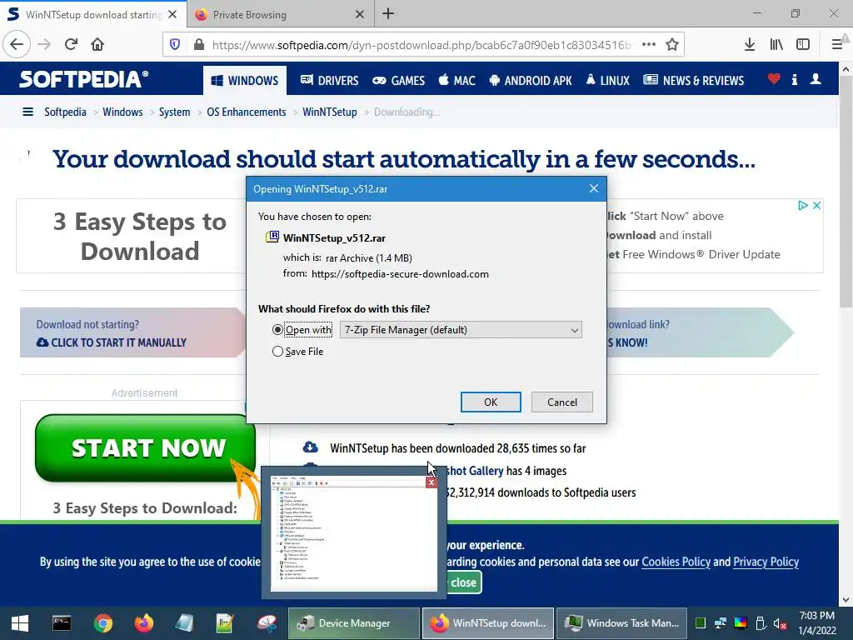Close the ad with X icon
The height and width of the screenshot is (640, 853).
point(816,206)
